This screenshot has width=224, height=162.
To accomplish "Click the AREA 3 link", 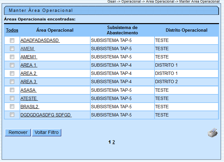I will (x=28, y=81).
